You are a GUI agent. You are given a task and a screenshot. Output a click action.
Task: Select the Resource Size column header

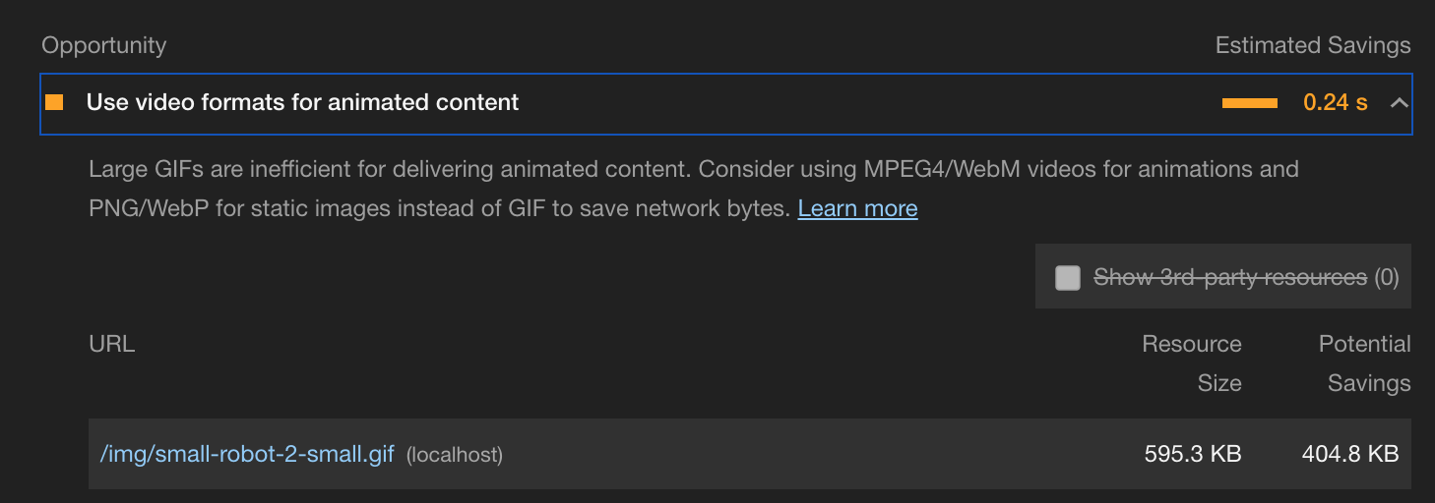pyautogui.click(x=1192, y=363)
